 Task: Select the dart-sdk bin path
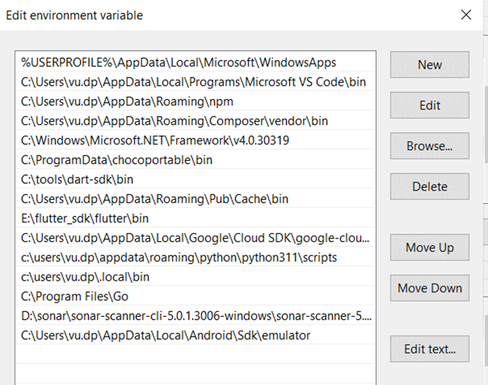(77, 180)
